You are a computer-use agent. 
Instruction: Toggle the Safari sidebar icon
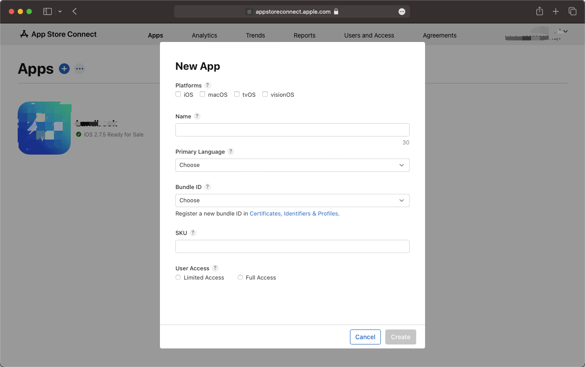pyautogui.click(x=47, y=11)
